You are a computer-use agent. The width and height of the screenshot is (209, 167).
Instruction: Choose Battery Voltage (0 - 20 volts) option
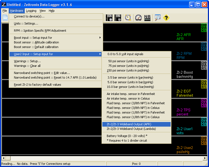(127, 136)
